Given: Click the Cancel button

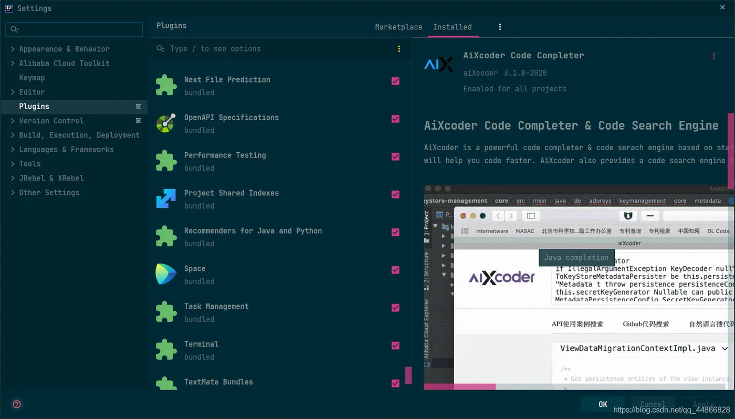Looking at the screenshot, I should tap(653, 404).
